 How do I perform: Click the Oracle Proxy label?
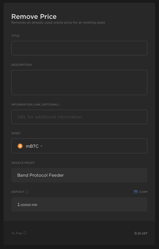tap(23, 163)
